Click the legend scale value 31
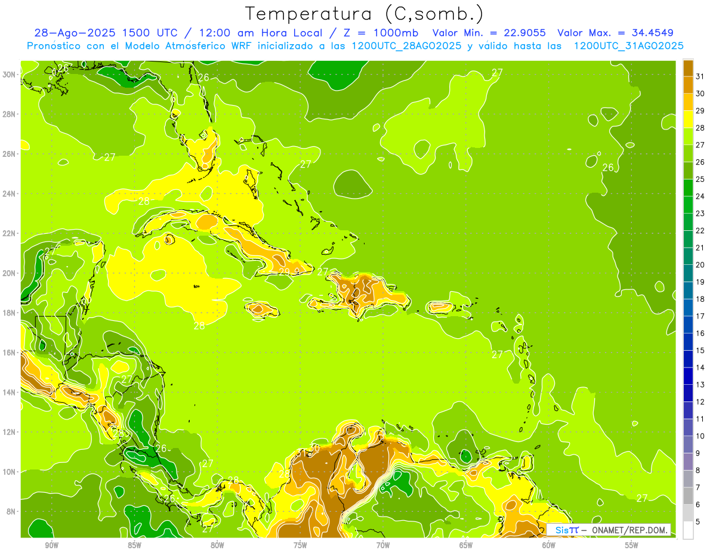The height and width of the screenshot is (553, 716). point(700,76)
